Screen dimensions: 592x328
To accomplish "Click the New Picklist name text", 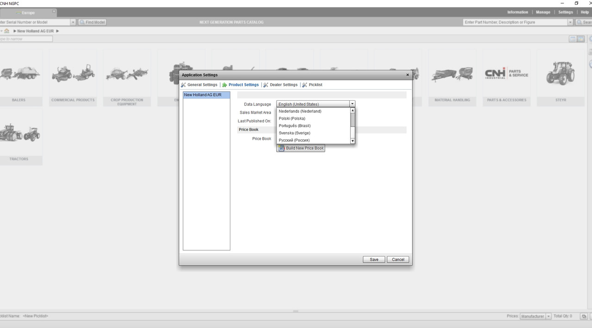I will point(35,316).
